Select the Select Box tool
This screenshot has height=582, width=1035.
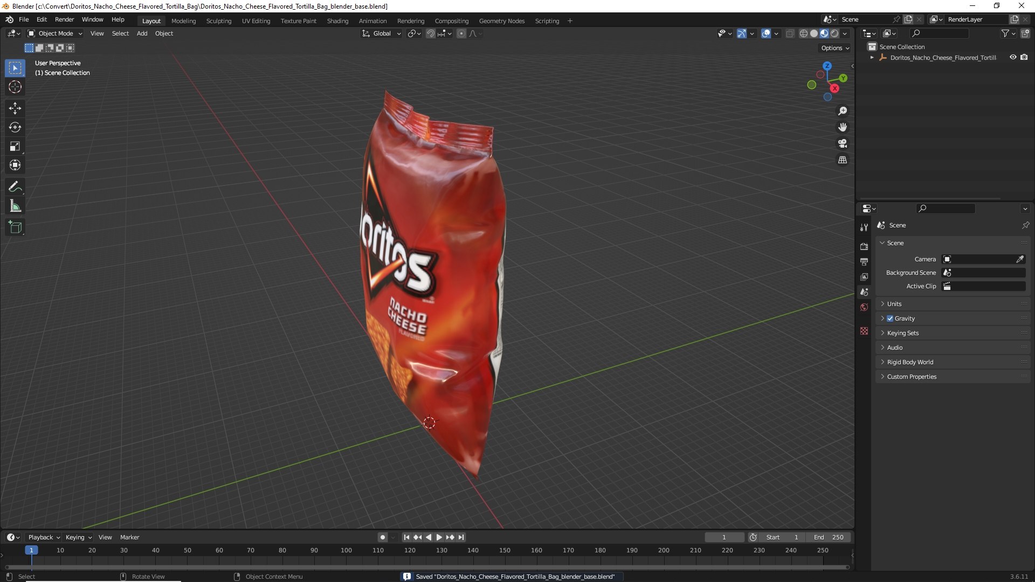coord(15,68)
